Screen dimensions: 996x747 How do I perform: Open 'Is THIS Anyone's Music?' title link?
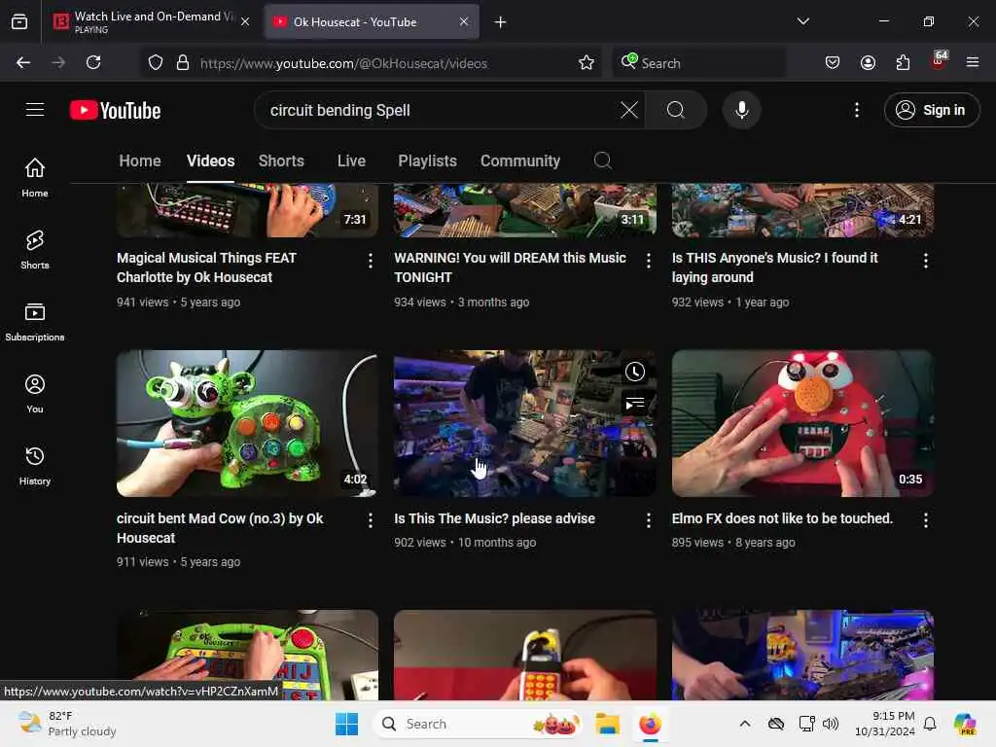[775, 267]
